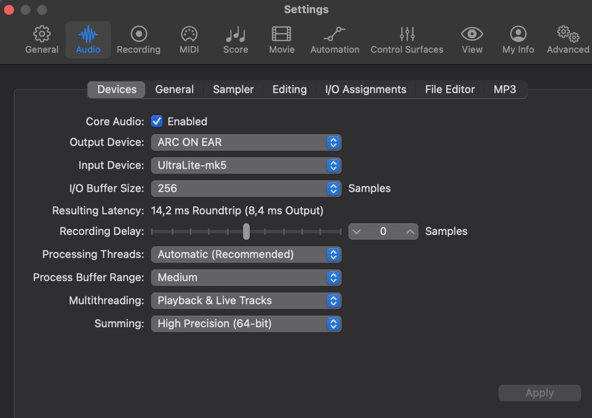Open the Summing precision dropdown
Image resolution: width=592 pixels, height=418 pixels.
pyautogui.click(x=246, y=324)
